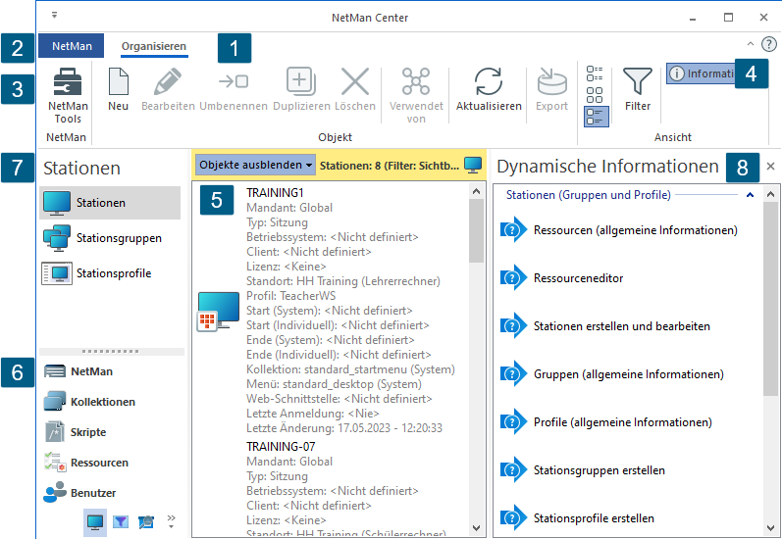Open the Ressourceneditor help link
Image resolution: width=782 pixels, height=539 pixels.
578,278
